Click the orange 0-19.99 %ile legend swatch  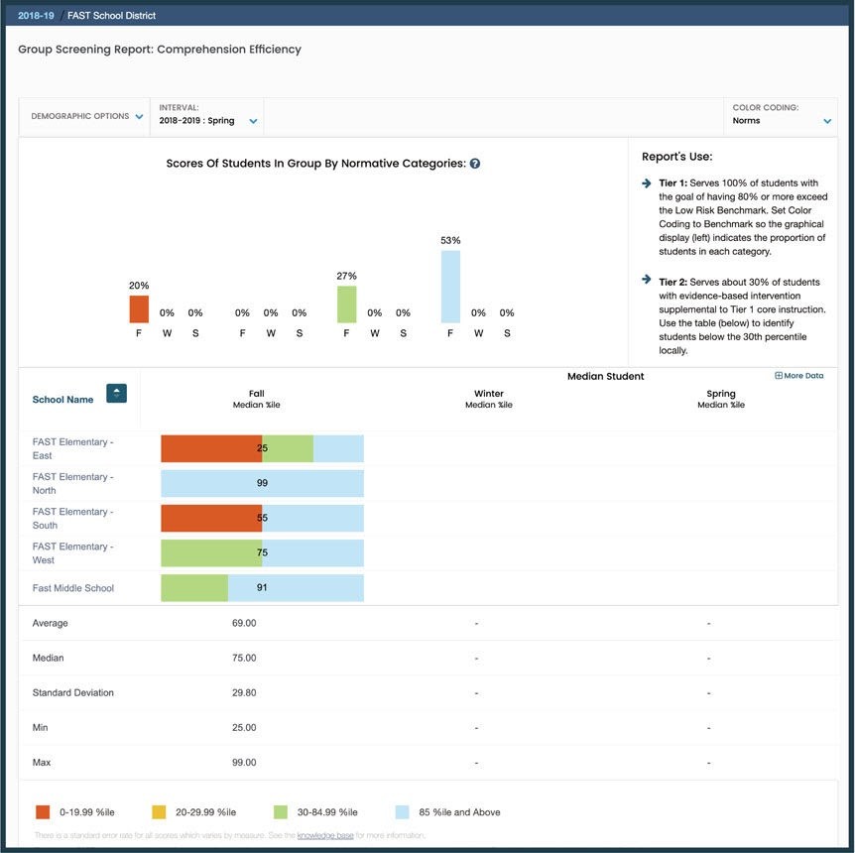(42, 811)
